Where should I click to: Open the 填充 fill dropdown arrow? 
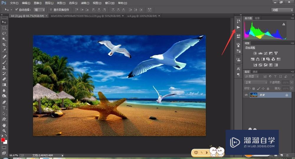click(x=292, y=88)
